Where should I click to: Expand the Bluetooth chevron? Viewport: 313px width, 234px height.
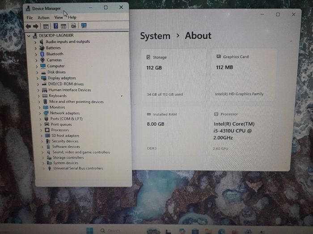36,54
